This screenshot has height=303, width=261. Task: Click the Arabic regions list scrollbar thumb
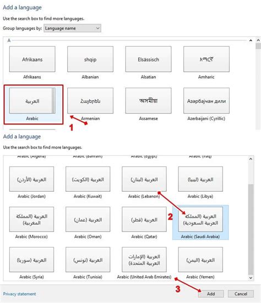point(251,229)
